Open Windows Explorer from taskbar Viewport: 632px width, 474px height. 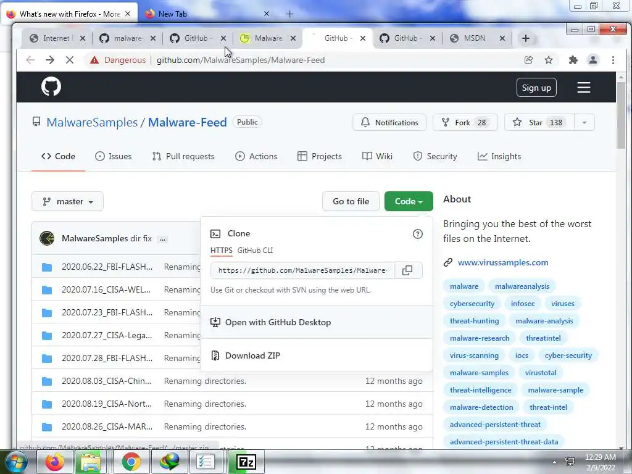[x=91, y=462]
